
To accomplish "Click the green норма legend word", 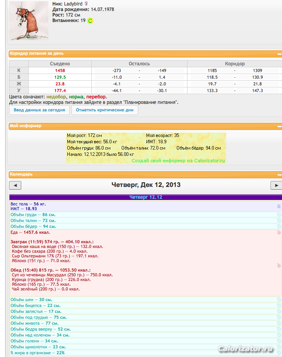I will (76, 97).
